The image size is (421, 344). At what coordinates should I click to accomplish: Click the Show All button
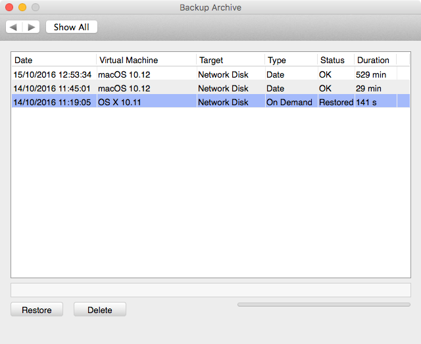[72, 27]
